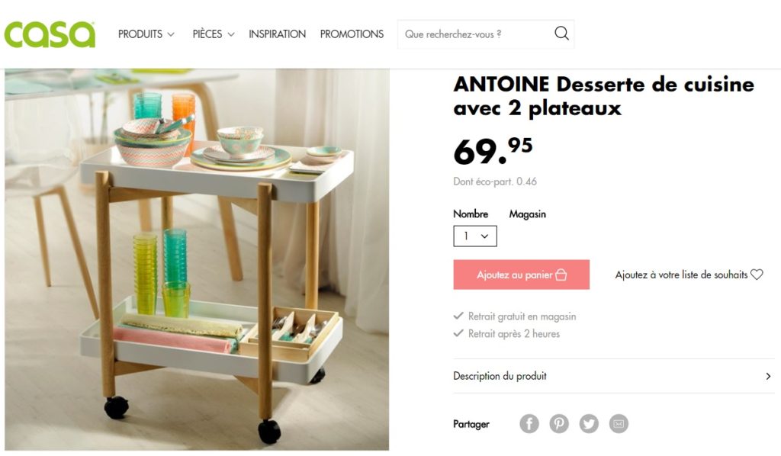Viewport: 781px width, 456px height.
Task: Click the Casa logo
Action: click(50, 34)
